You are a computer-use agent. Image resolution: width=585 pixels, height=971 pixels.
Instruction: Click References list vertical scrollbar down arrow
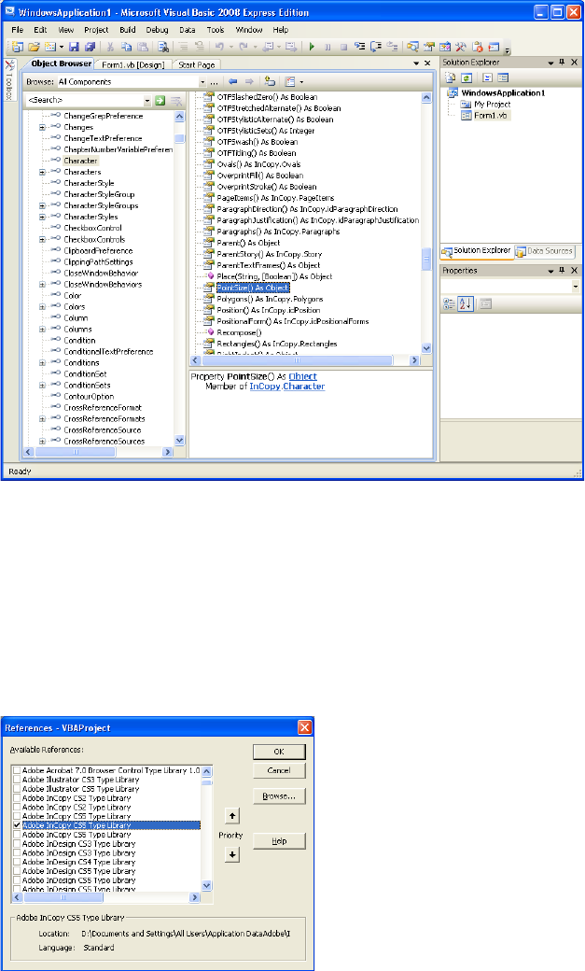point(207,885)
